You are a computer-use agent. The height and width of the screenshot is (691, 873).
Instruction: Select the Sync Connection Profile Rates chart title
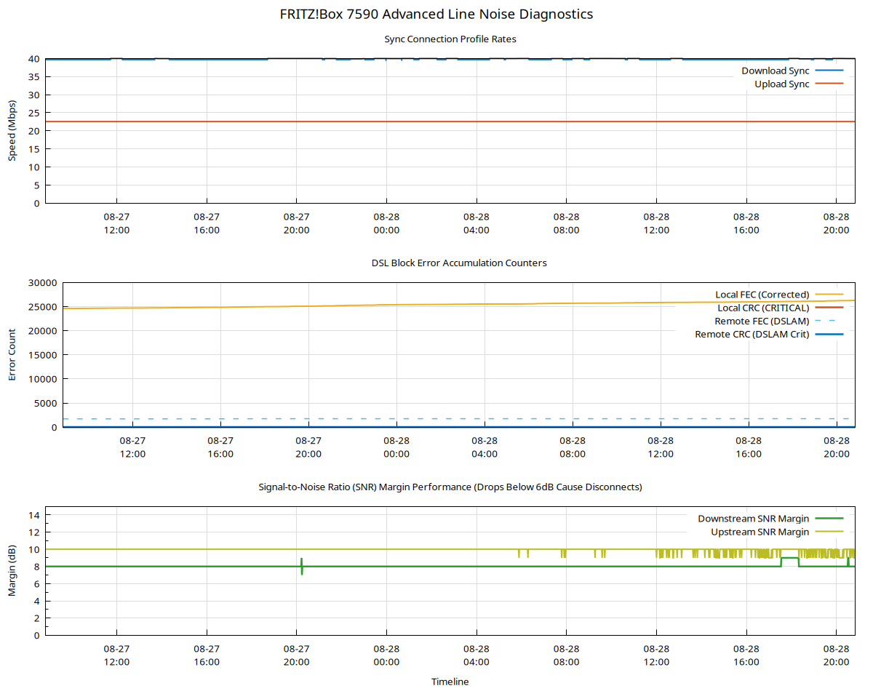(450, 39)
